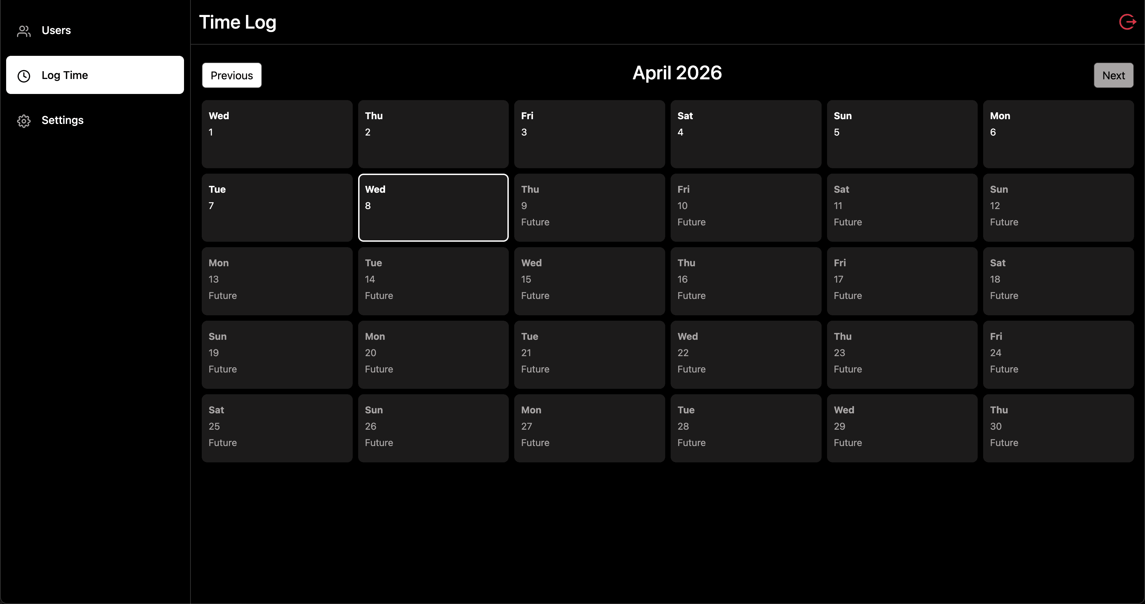
Task: Select the Fri 24 future day card
Action: [1058, 355]
